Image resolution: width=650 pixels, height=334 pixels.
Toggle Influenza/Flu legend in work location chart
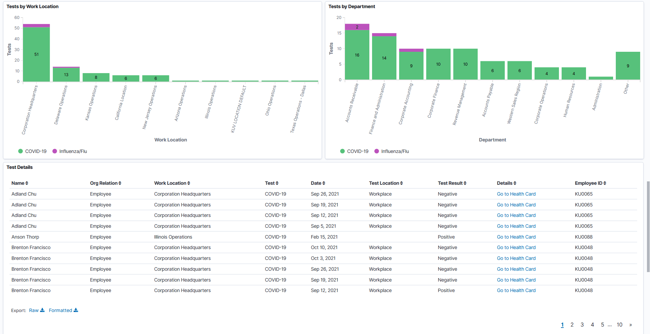coord(69,151)
